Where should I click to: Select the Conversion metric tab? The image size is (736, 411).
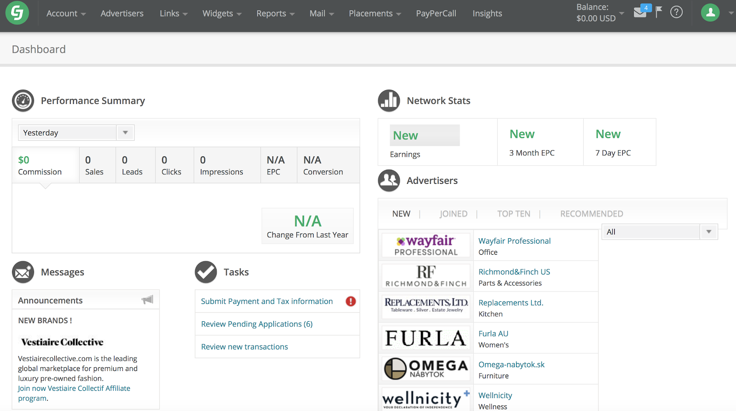tap(328, 166)
